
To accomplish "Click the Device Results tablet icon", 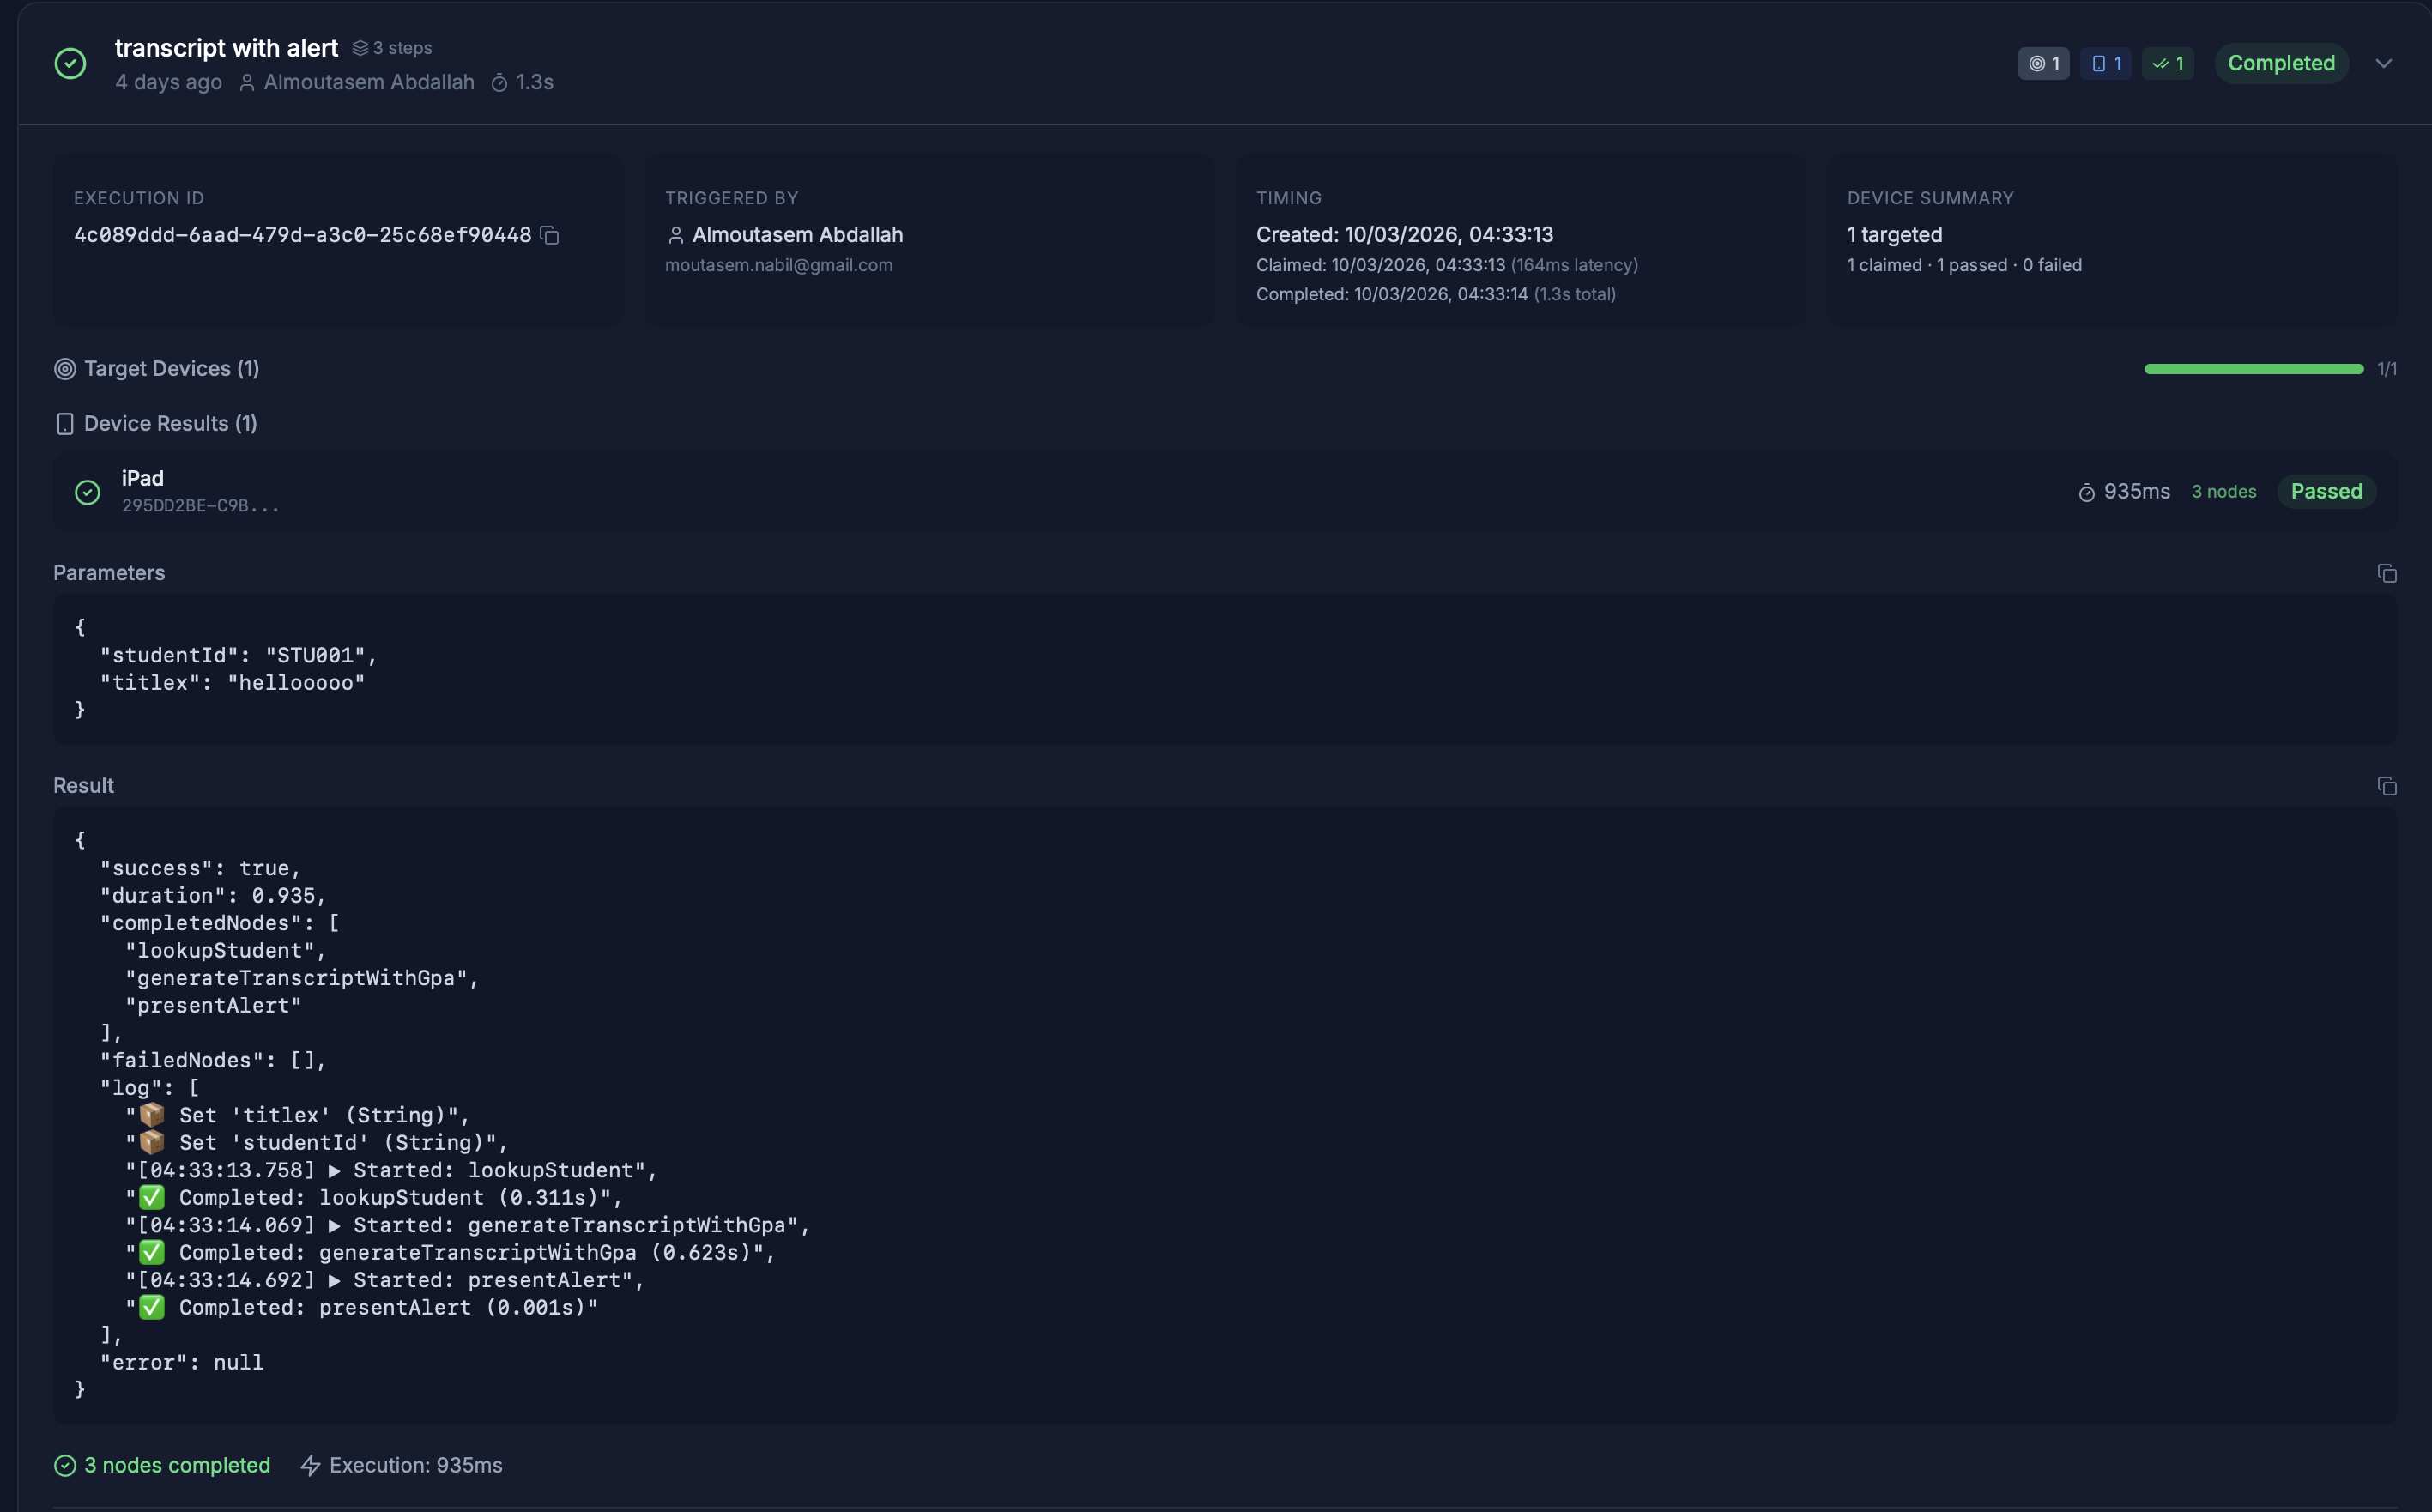I will click(65, 424).
